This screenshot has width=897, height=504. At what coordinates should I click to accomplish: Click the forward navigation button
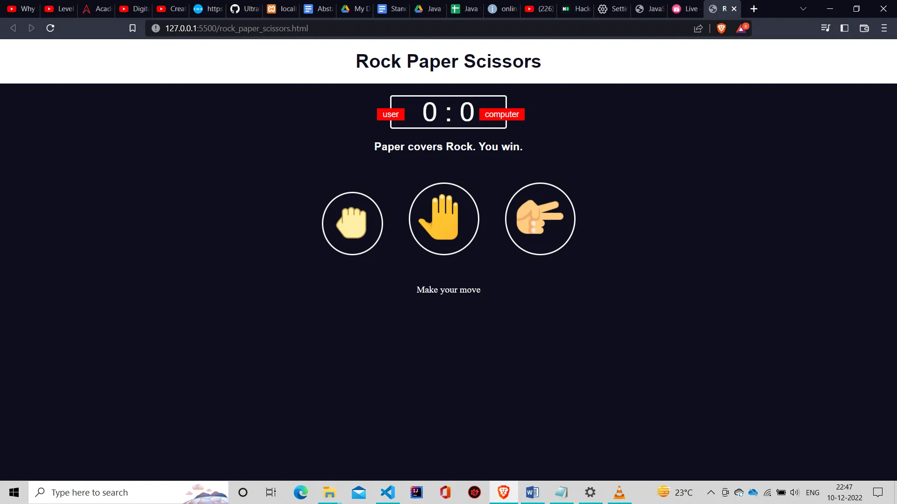31,28
